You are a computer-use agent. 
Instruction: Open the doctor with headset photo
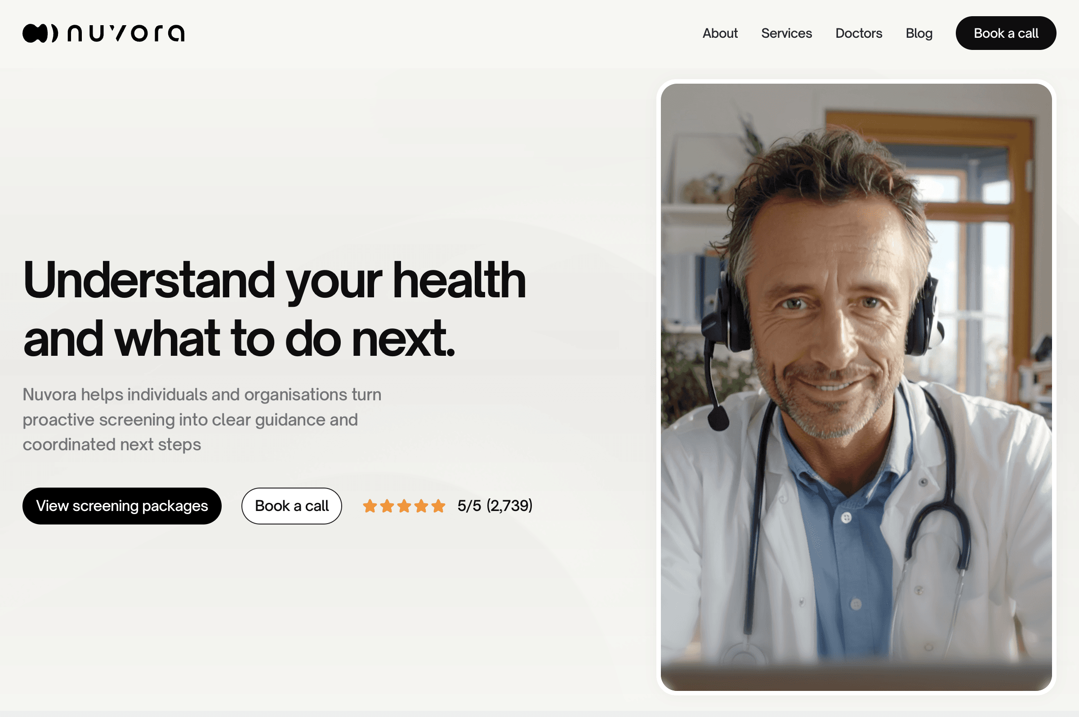coord(856,387)
